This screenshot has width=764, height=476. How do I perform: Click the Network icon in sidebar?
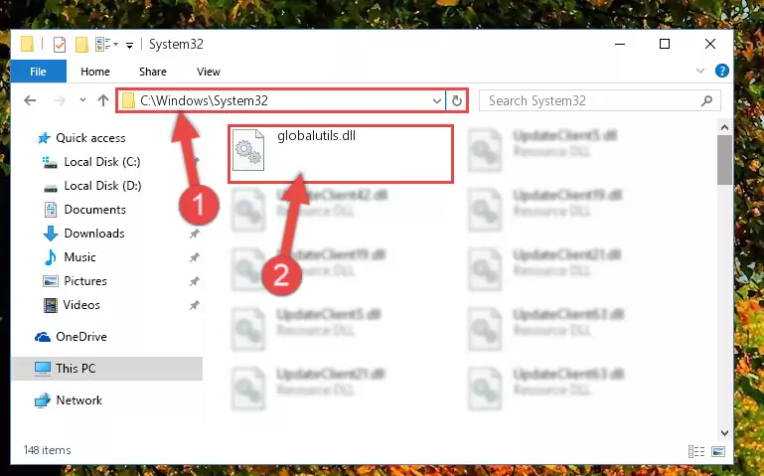[x=43, y=400]
